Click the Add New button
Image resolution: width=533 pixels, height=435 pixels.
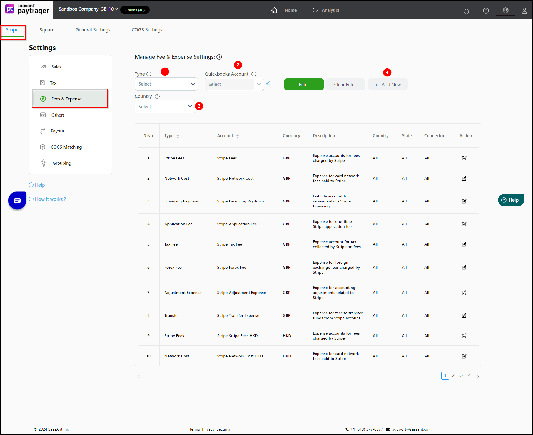388,84
